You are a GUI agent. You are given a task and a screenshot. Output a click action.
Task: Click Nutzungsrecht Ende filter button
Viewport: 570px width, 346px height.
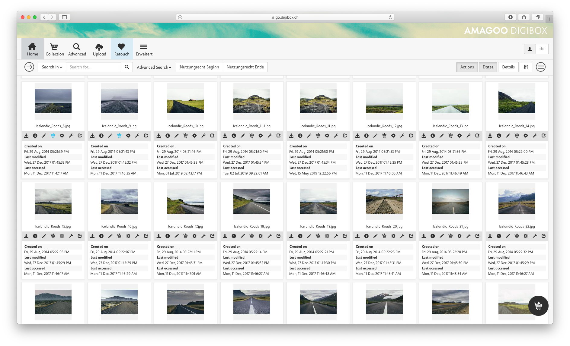point(245,67)
